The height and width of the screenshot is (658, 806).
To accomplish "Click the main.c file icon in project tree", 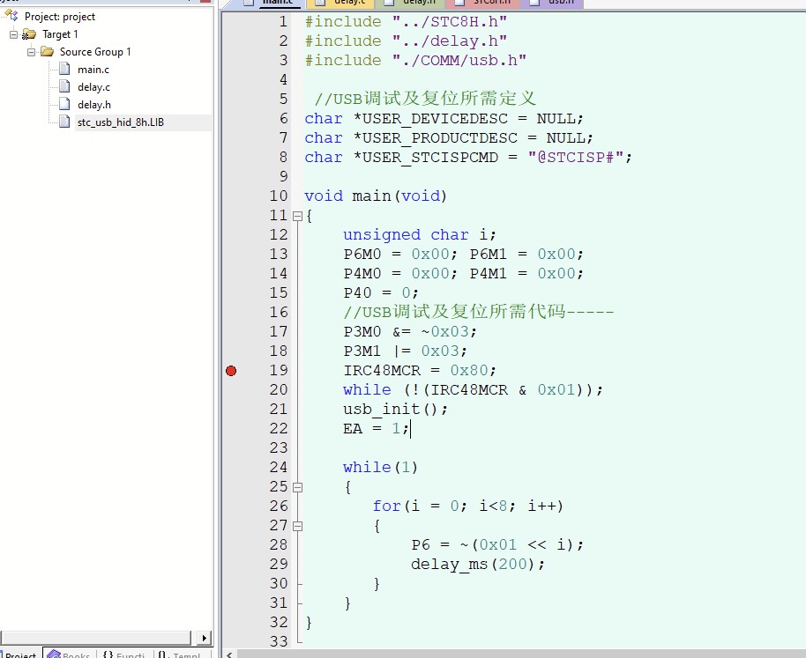I will point(64,69).
